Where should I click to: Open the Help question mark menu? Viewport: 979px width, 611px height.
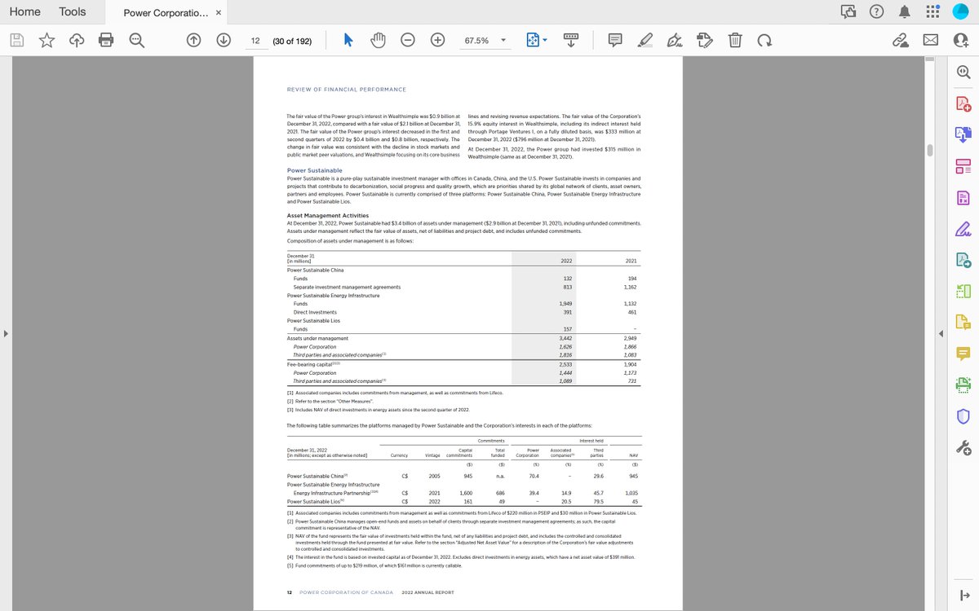coord(876,11)
